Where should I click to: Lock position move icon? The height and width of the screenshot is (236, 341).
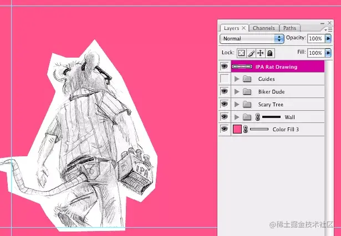[x=260, y=53]
